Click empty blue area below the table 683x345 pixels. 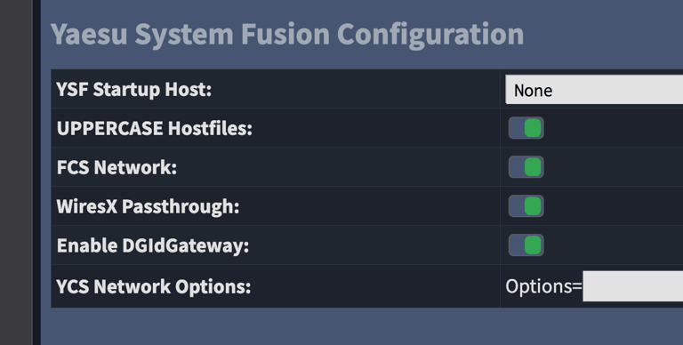(362, 326)
